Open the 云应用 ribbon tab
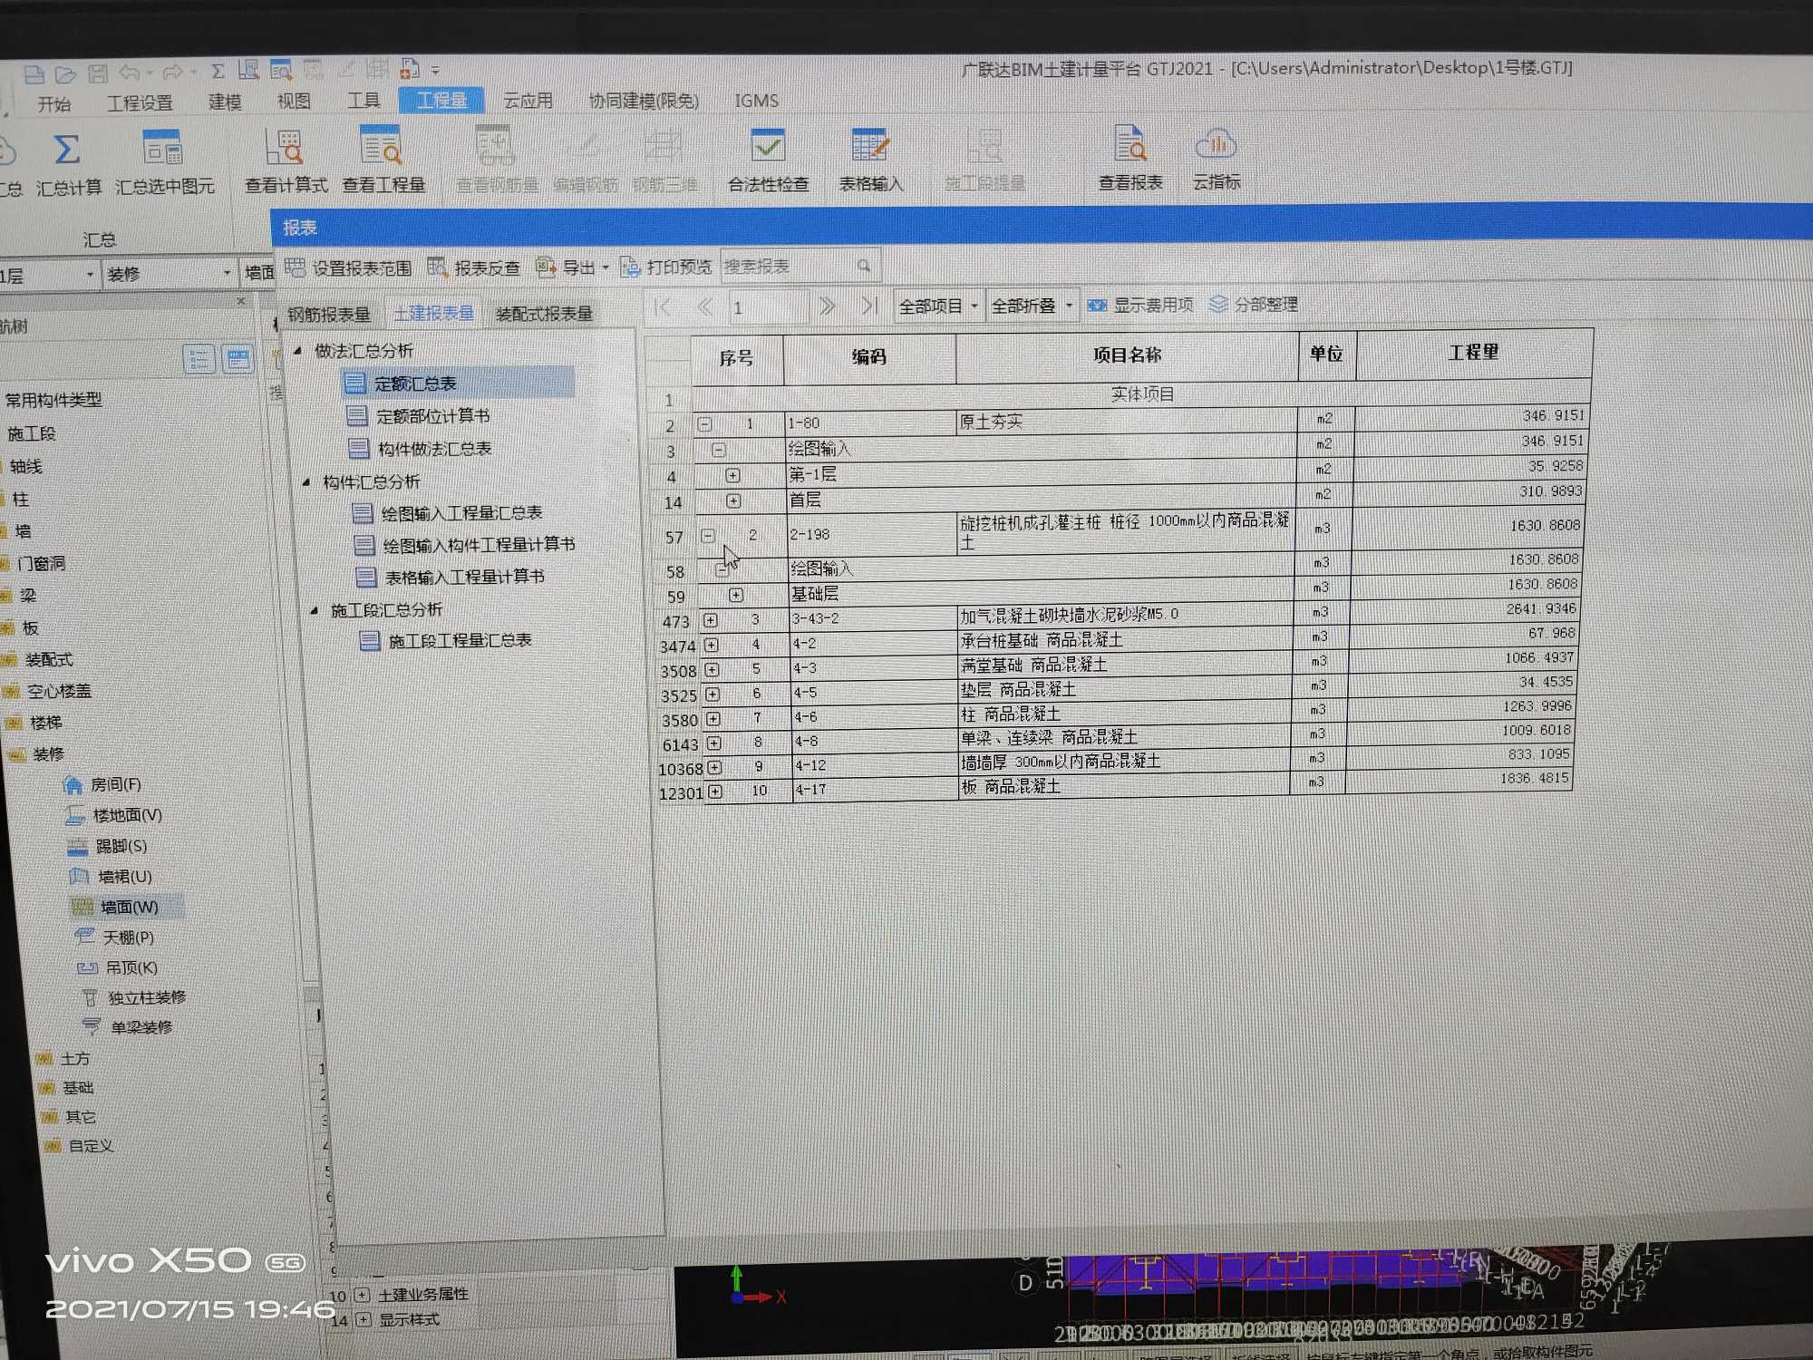This screenshot has height=1360, width=1813. click(x=528, y=101)
